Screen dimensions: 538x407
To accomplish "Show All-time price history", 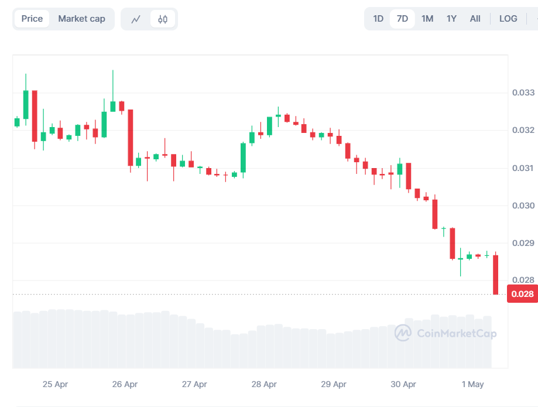I will tap(475, 19).
